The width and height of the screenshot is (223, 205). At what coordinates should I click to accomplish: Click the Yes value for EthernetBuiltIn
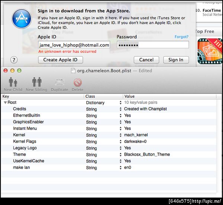tap(127, 115)
